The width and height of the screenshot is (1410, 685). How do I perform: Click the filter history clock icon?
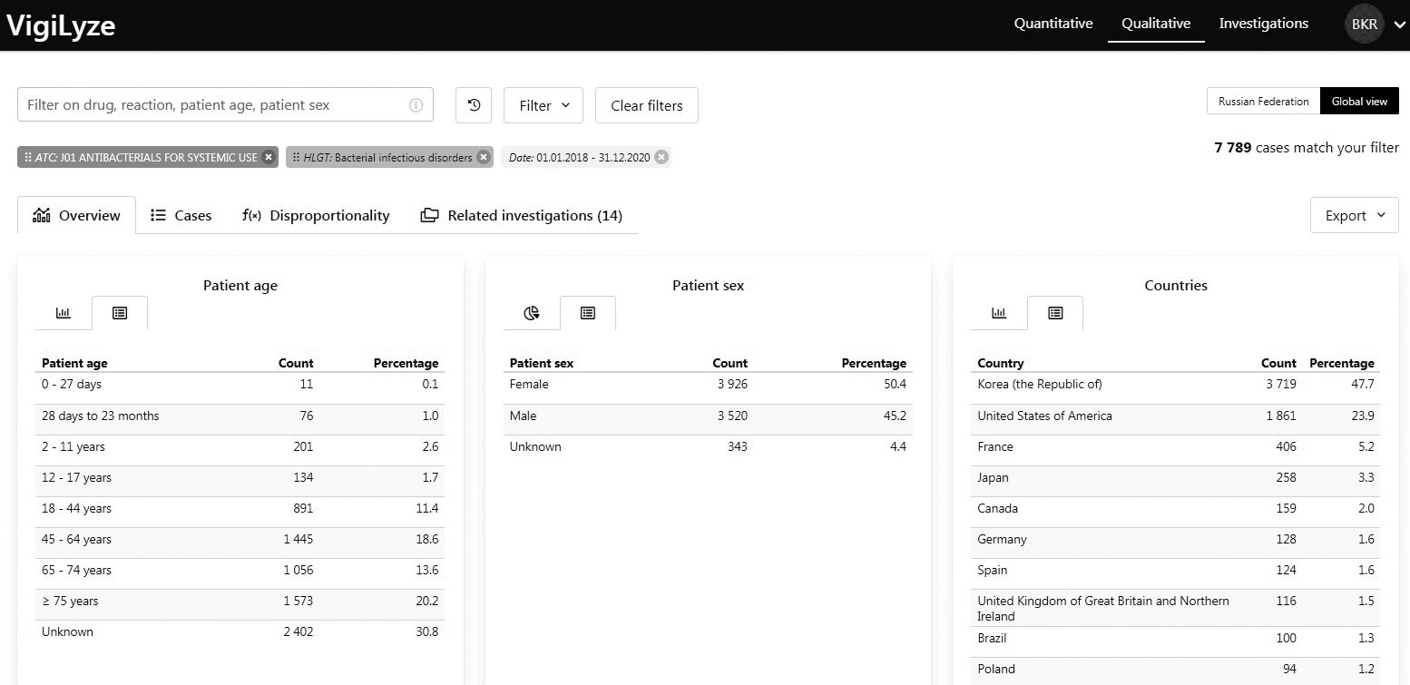pos(474,105)
